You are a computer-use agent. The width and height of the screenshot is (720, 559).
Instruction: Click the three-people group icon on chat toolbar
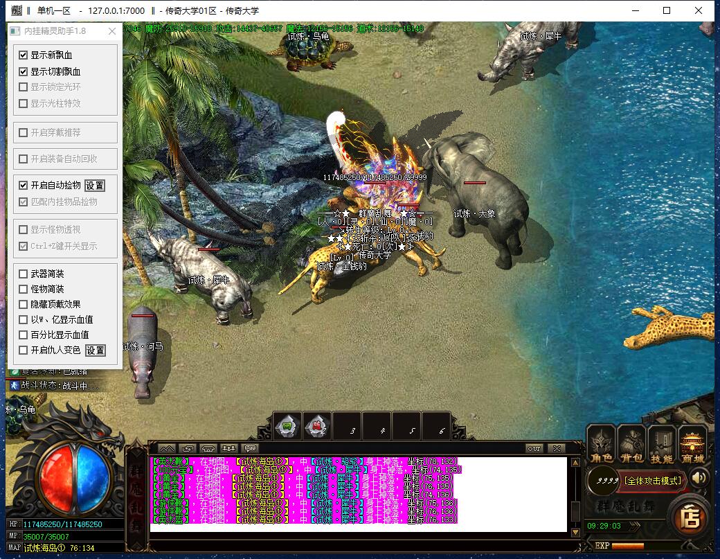(228, 448)
